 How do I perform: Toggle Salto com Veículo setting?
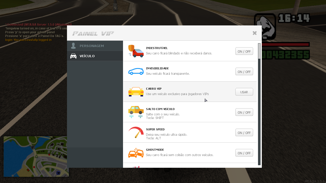pyautogui.click(x=244, y=112)
